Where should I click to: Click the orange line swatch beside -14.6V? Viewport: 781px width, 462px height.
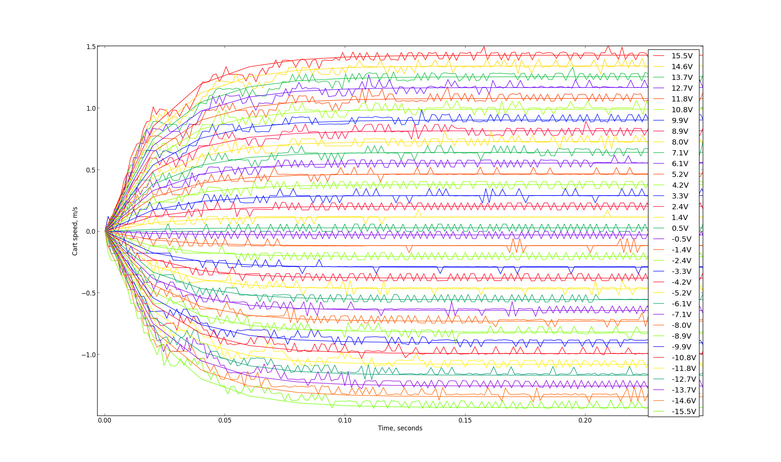click(658, 401)
